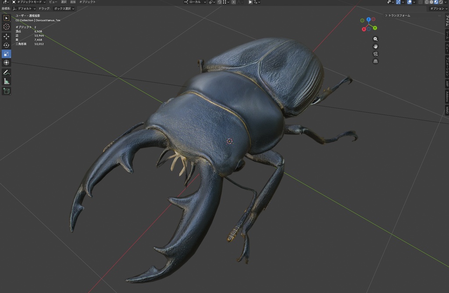Image resolution: width=449 pixels, height=293 pixels.
Task: Switch to rendered viewport shading
Action: (x=441, y=2)
